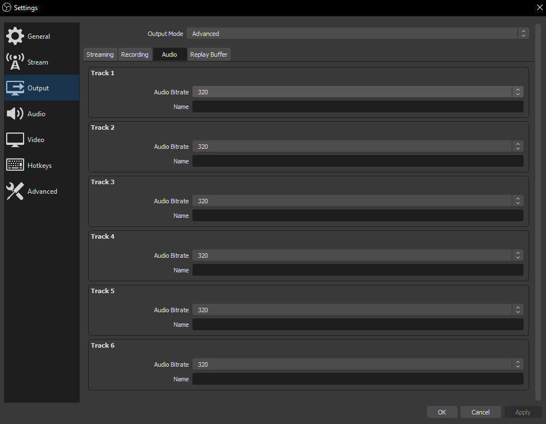Focus the Track 1 Name field

358,107
